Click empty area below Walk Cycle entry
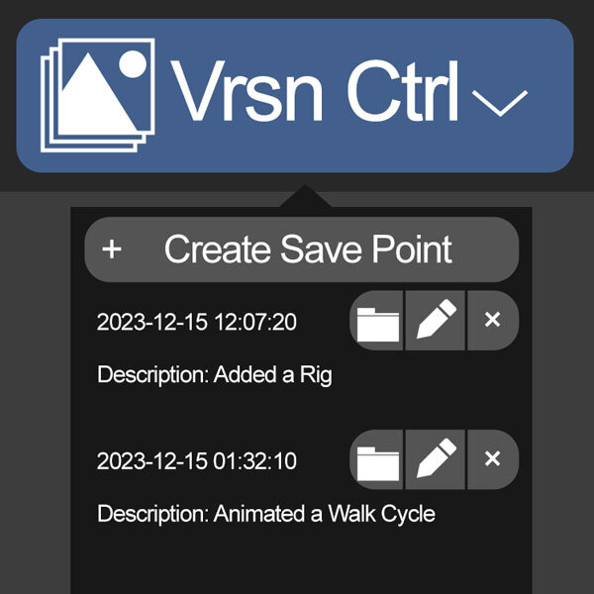The image size is (594, 594). [x=302, y=560]
